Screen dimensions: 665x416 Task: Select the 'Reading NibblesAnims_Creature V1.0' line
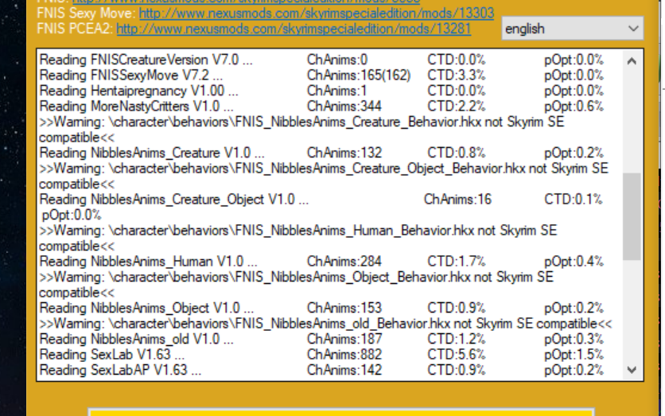coord(321,153)
